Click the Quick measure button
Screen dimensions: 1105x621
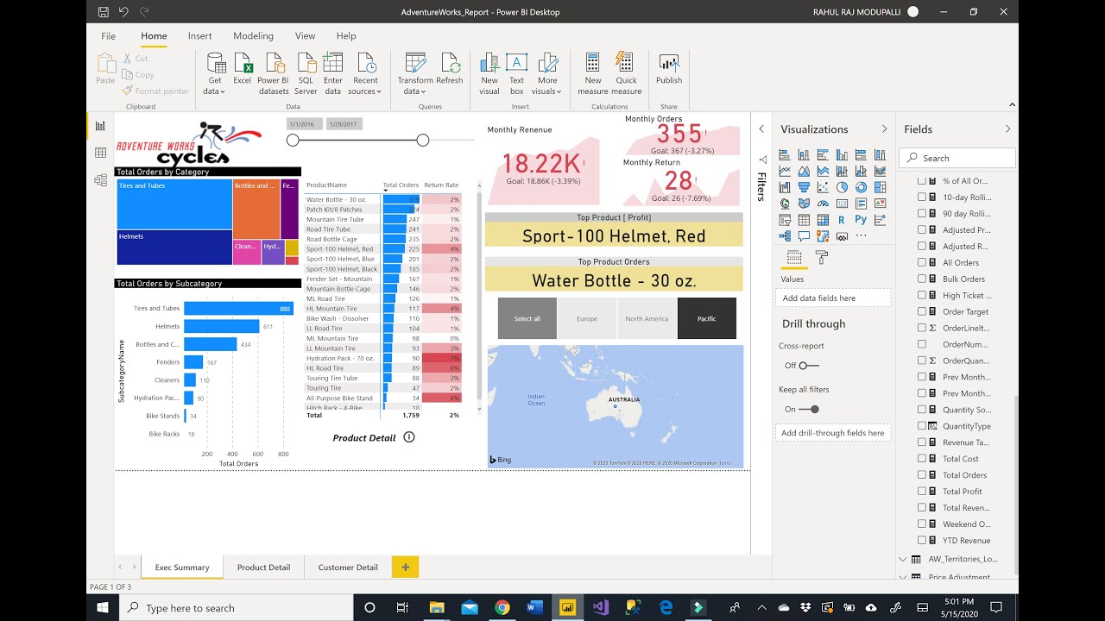626,73
